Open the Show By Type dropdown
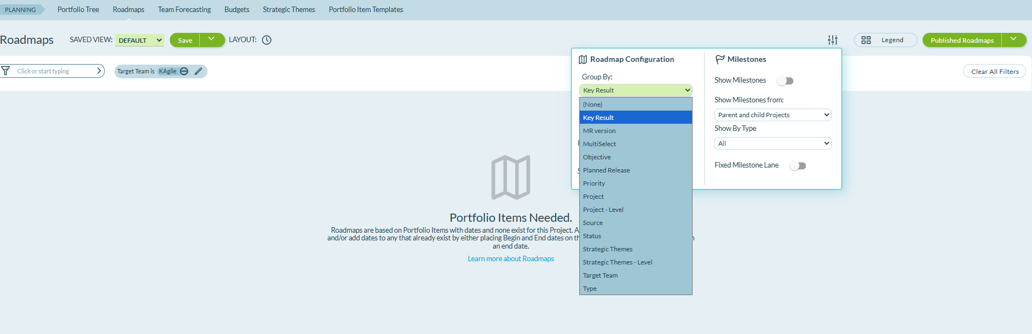The height and width of the screenshot is (334, 1032). click(772, 143)
